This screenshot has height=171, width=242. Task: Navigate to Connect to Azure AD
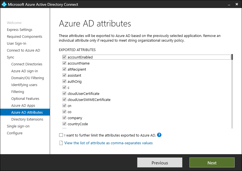[x=23, y=50]
